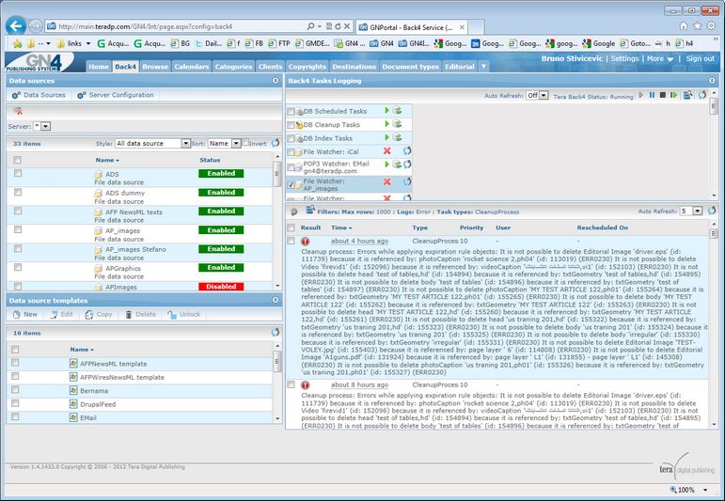
Task: Click the clear filter icon in Data sources
Action: pos(18,111)
